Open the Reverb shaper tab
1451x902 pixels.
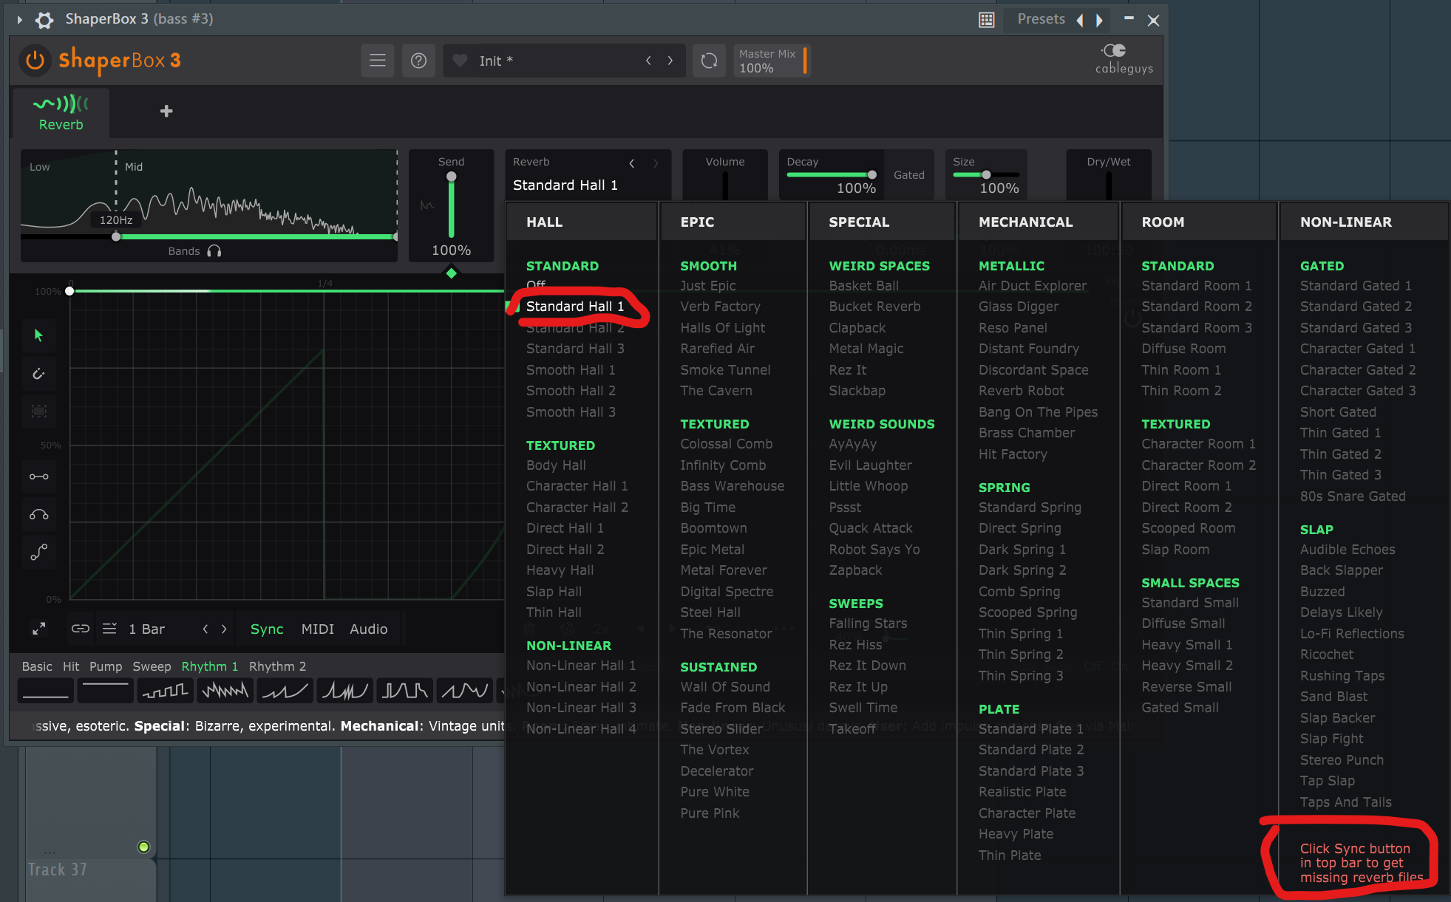coord(61,113)
